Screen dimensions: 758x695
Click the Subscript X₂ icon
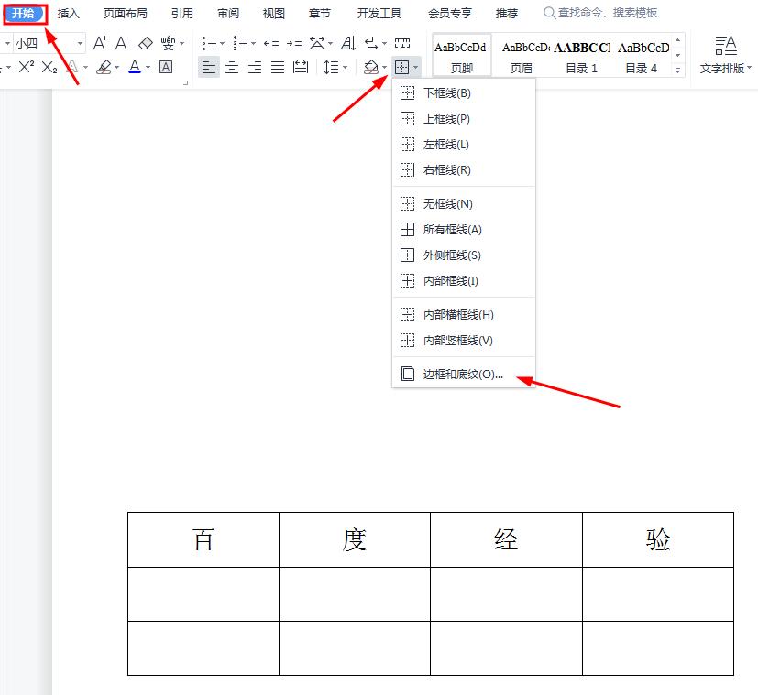[49, 67]
